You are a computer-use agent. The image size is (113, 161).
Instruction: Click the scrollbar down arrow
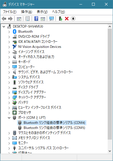(110, 151)
